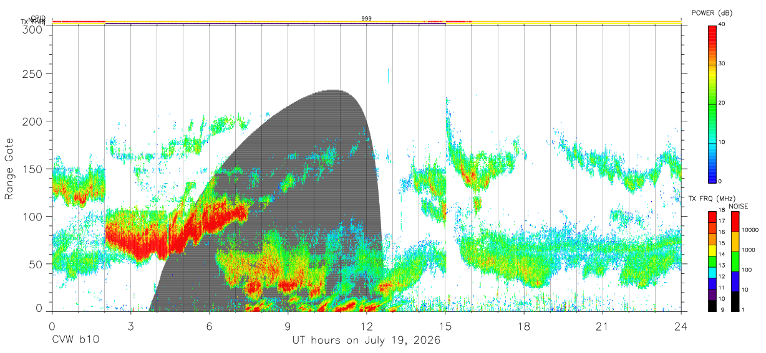The image size is (766, 353).
Task: Click the 9 hour tick on time axis
Action: click(288, 326)
